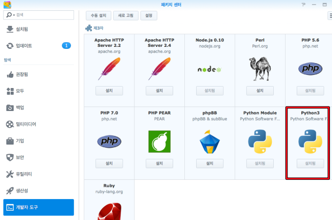
Task: Click the ruby-lang.org publisher text
Action: [109, 191]
